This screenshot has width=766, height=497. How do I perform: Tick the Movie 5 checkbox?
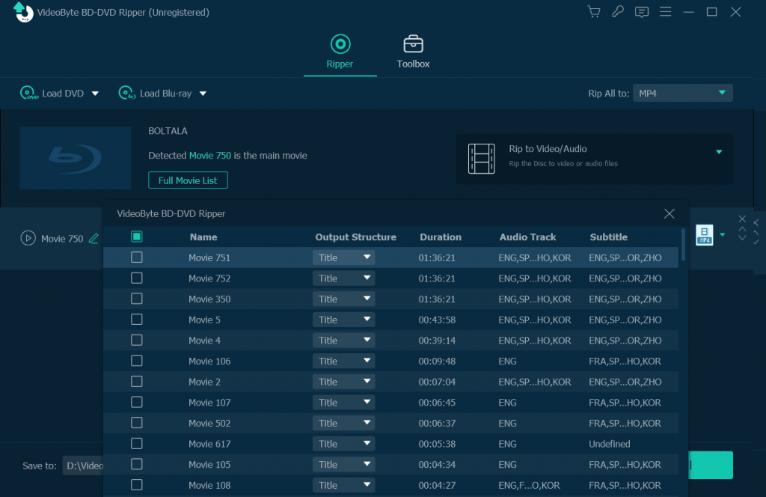pyautogui.click(x=137, y=320)
